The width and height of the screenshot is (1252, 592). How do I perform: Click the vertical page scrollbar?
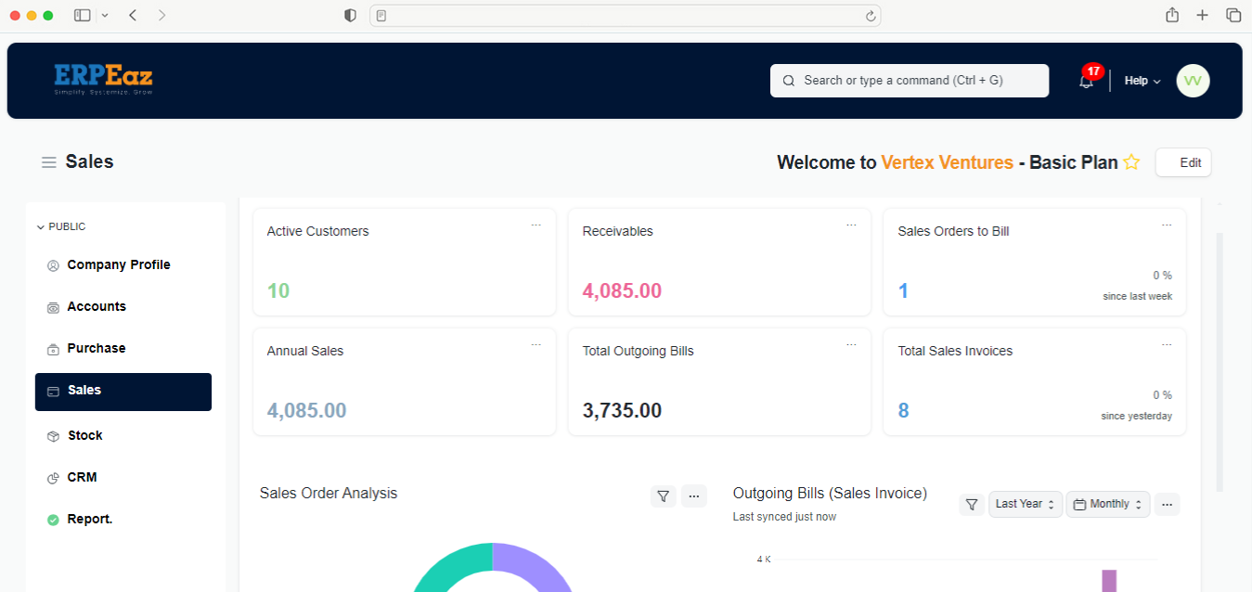point(1219,362)
